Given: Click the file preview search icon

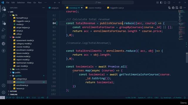Looking at the screenshot, I should coord(177,8).
